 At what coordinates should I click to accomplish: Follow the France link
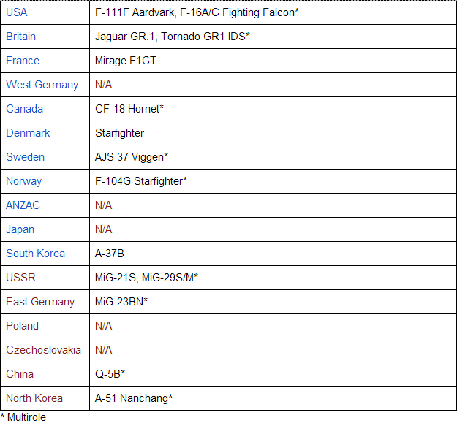23,61
